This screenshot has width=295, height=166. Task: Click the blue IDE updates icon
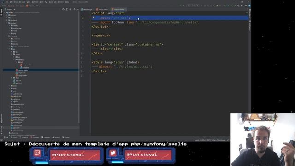point(249,6)
